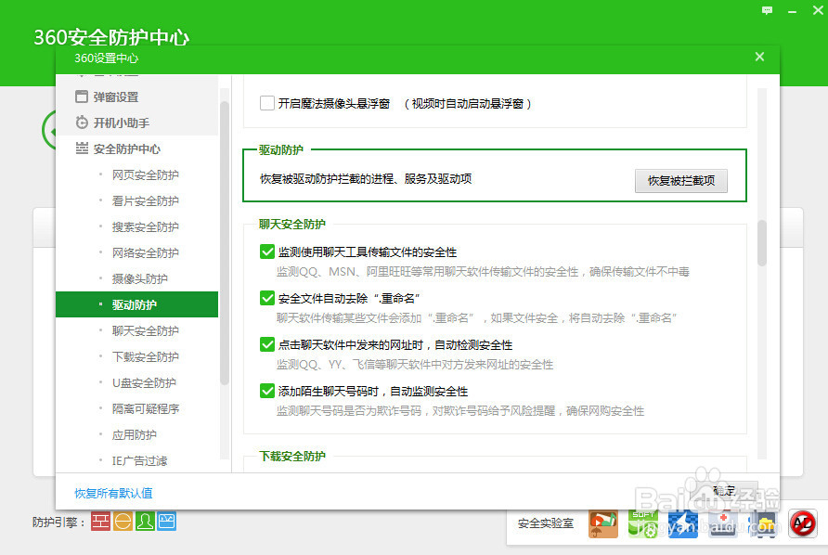Viewport: 828px width, 555px height.
Task: Click the 恢复被拦截项 button
Action: [681, 181]
